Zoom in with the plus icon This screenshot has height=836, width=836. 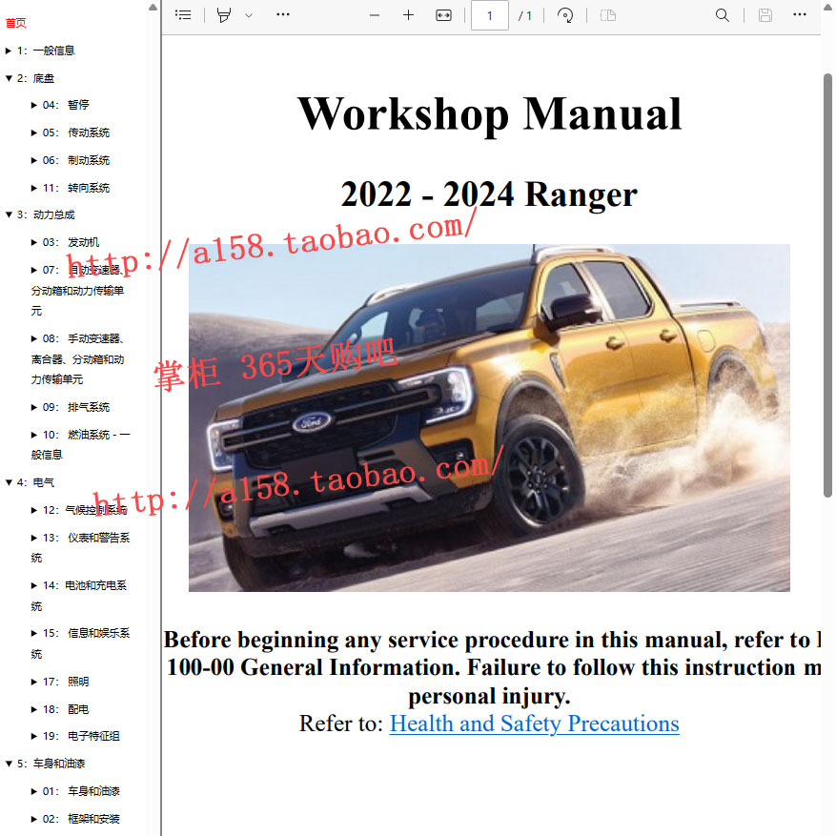408,15
